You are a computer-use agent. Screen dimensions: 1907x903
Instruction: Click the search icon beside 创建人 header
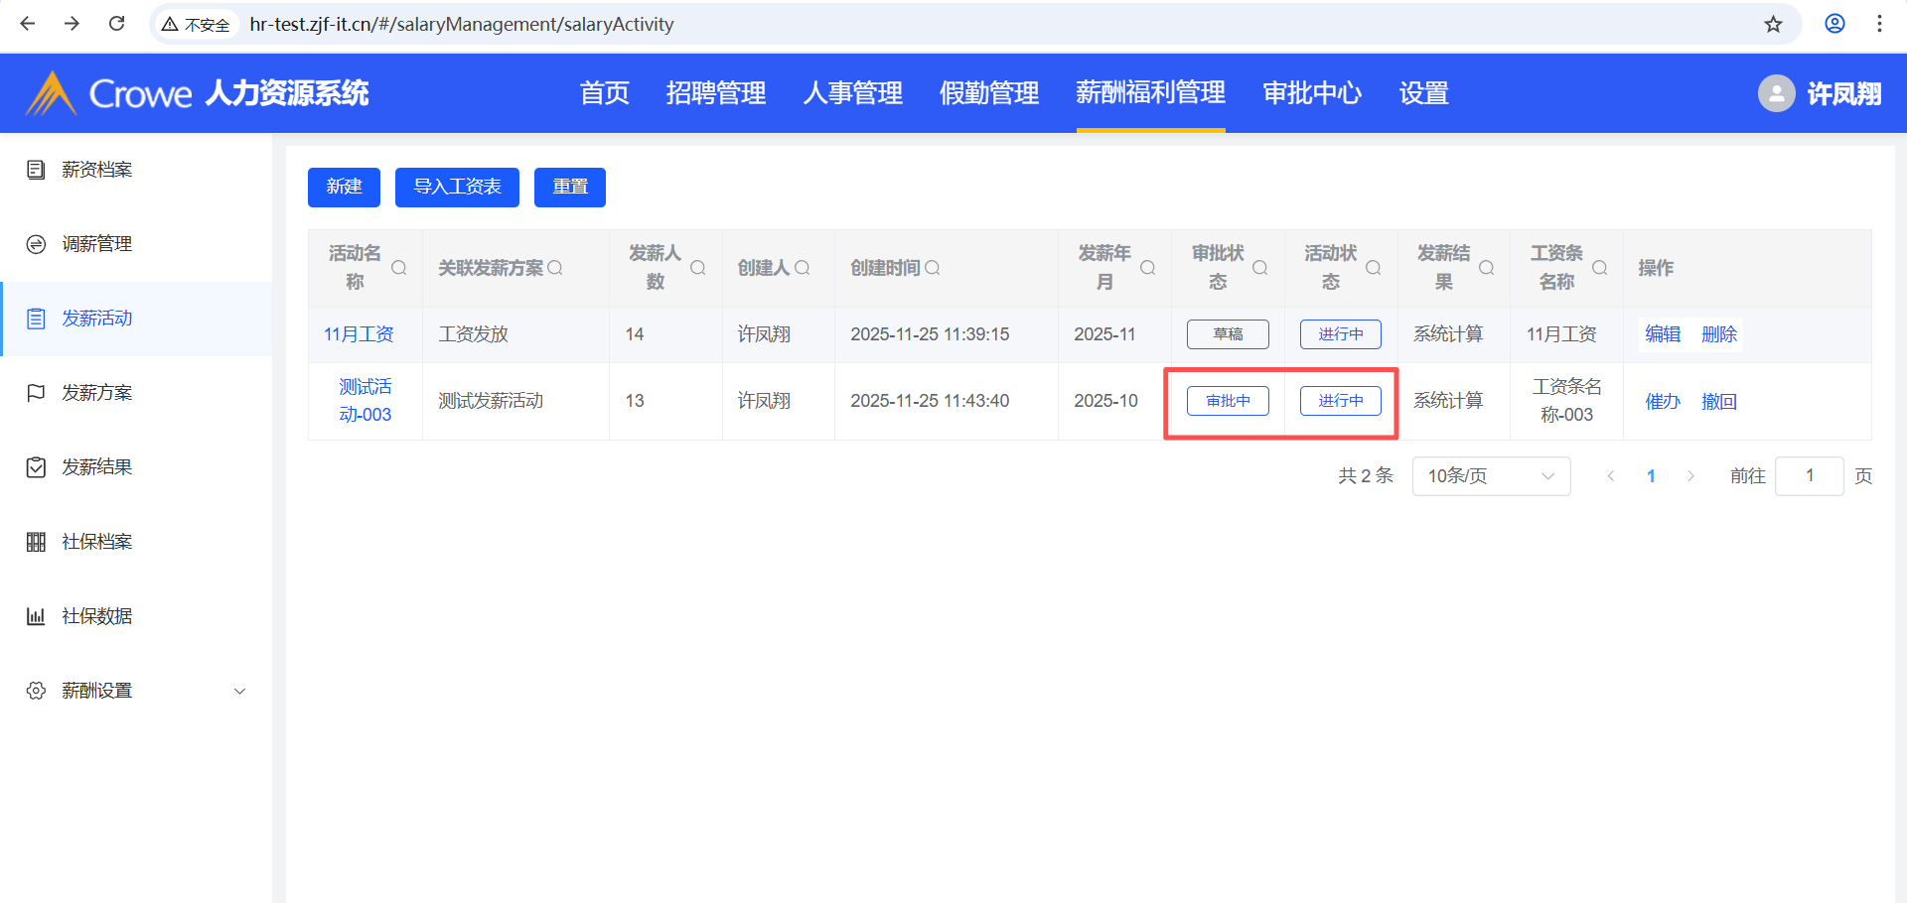coord(803,268)
